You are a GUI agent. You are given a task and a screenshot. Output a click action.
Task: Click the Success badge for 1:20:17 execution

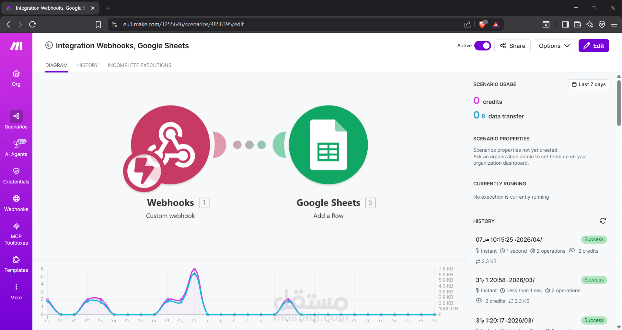coord(594,320)
